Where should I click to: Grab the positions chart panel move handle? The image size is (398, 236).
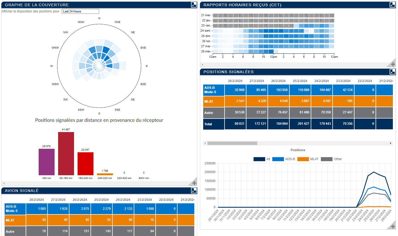(393, 227)
